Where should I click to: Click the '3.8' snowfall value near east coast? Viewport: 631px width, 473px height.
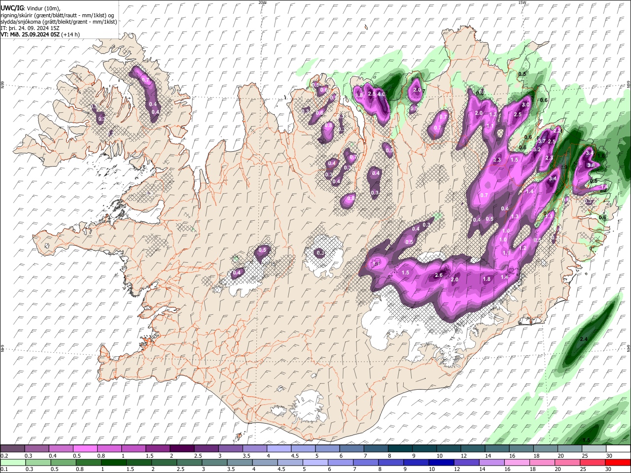coord(591,165)
